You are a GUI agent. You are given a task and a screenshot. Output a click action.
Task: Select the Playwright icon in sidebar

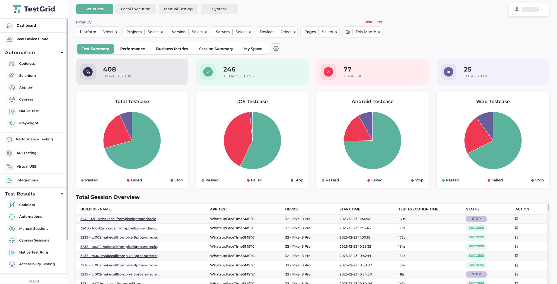pyautogui.click(x=12, y=123)
